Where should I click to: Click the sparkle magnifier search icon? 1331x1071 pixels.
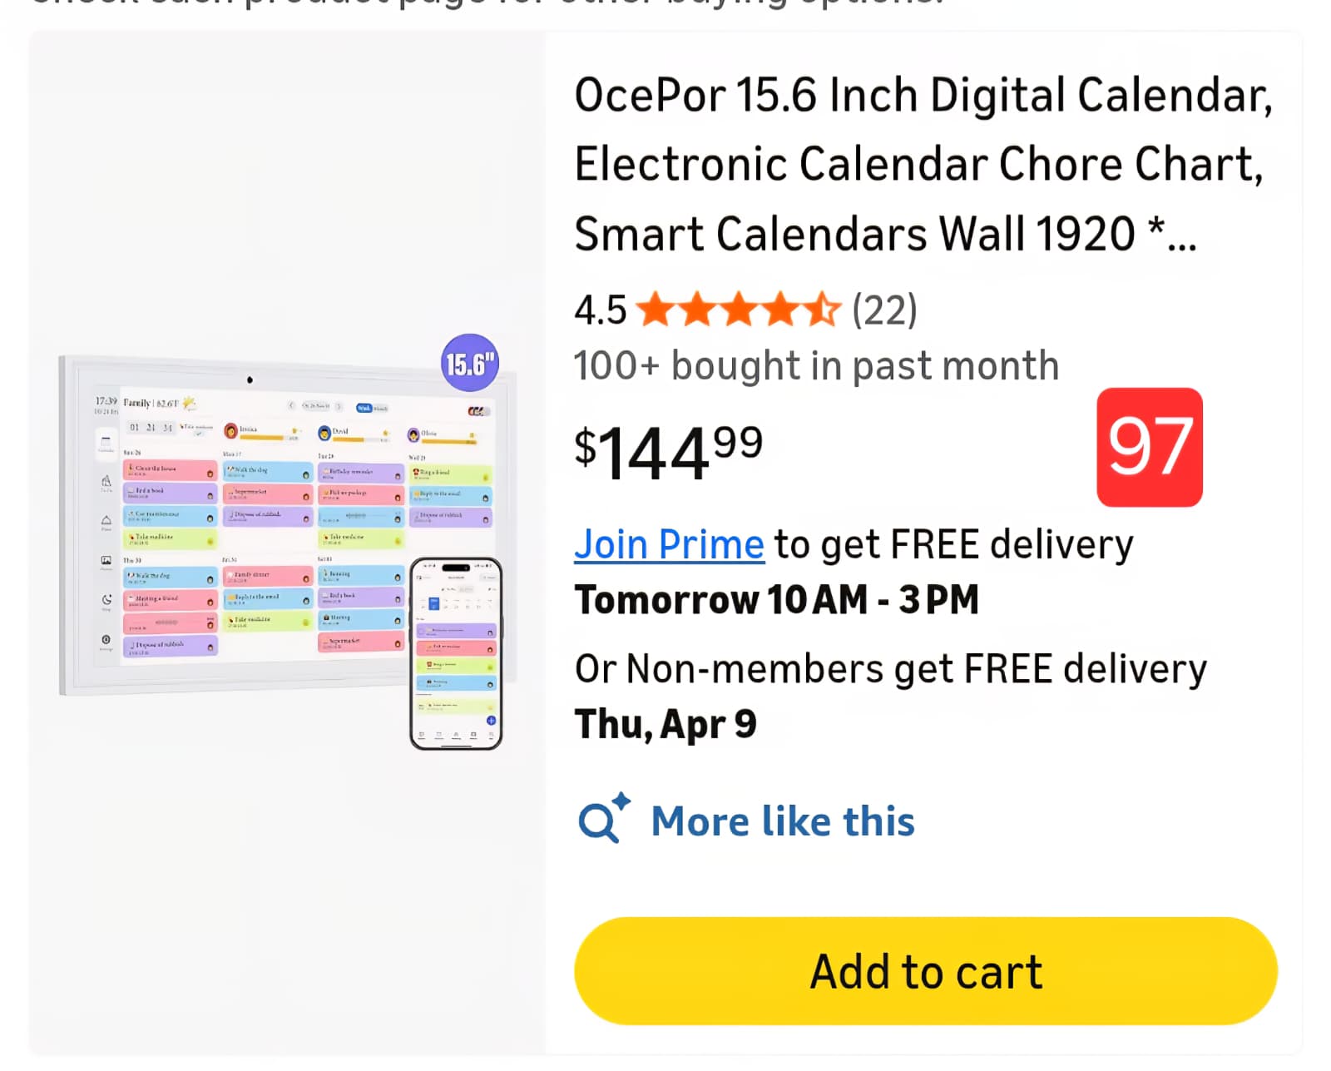[x=602, y=819]
